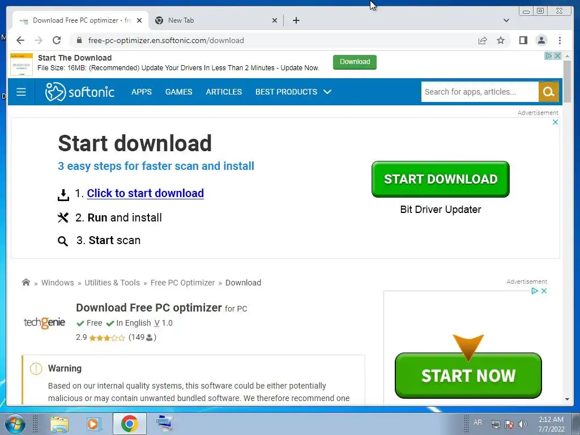Go back with the browser back arrow
The height and width of the screenshot is (435, 580).
point(20,40)
